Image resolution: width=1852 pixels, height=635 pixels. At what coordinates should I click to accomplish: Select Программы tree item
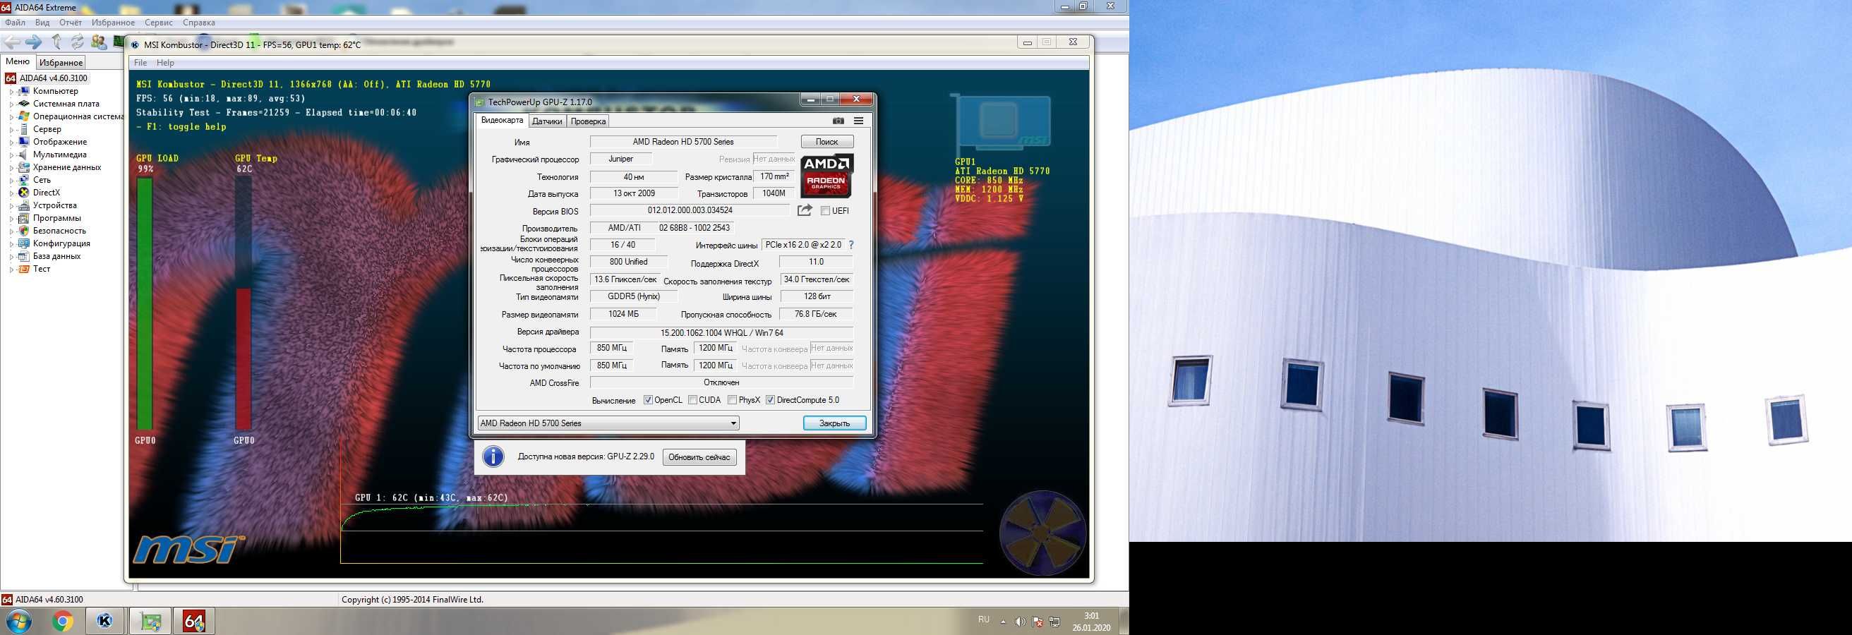[x=56, y=219]
